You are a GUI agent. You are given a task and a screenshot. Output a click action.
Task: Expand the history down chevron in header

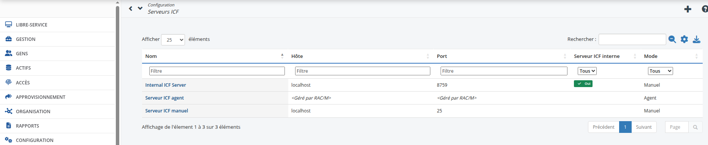click(140, 8)
